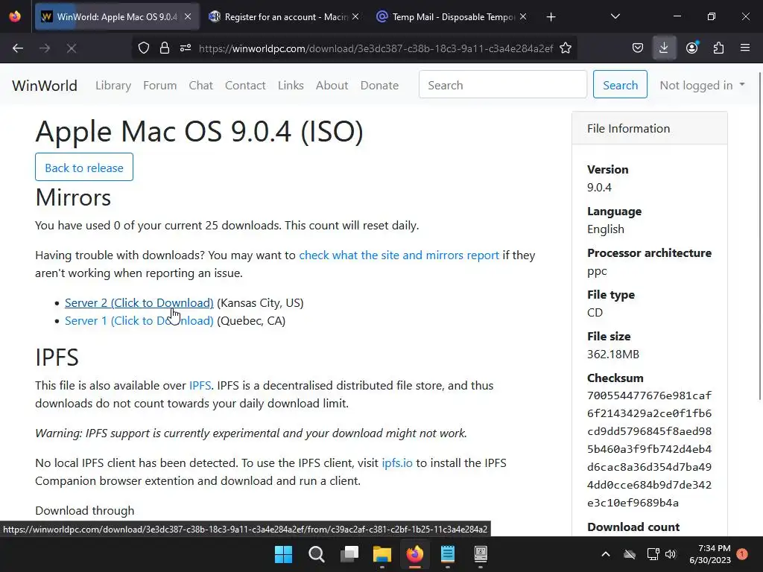Open the Firefox account icon
This screenshot has width=763, height=572.
(691, 48)
